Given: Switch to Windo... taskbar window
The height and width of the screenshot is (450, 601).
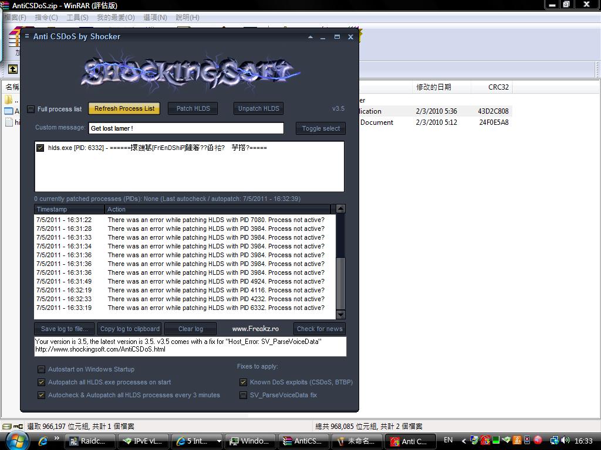Looking at the screenshot, I should click(250, 441).
